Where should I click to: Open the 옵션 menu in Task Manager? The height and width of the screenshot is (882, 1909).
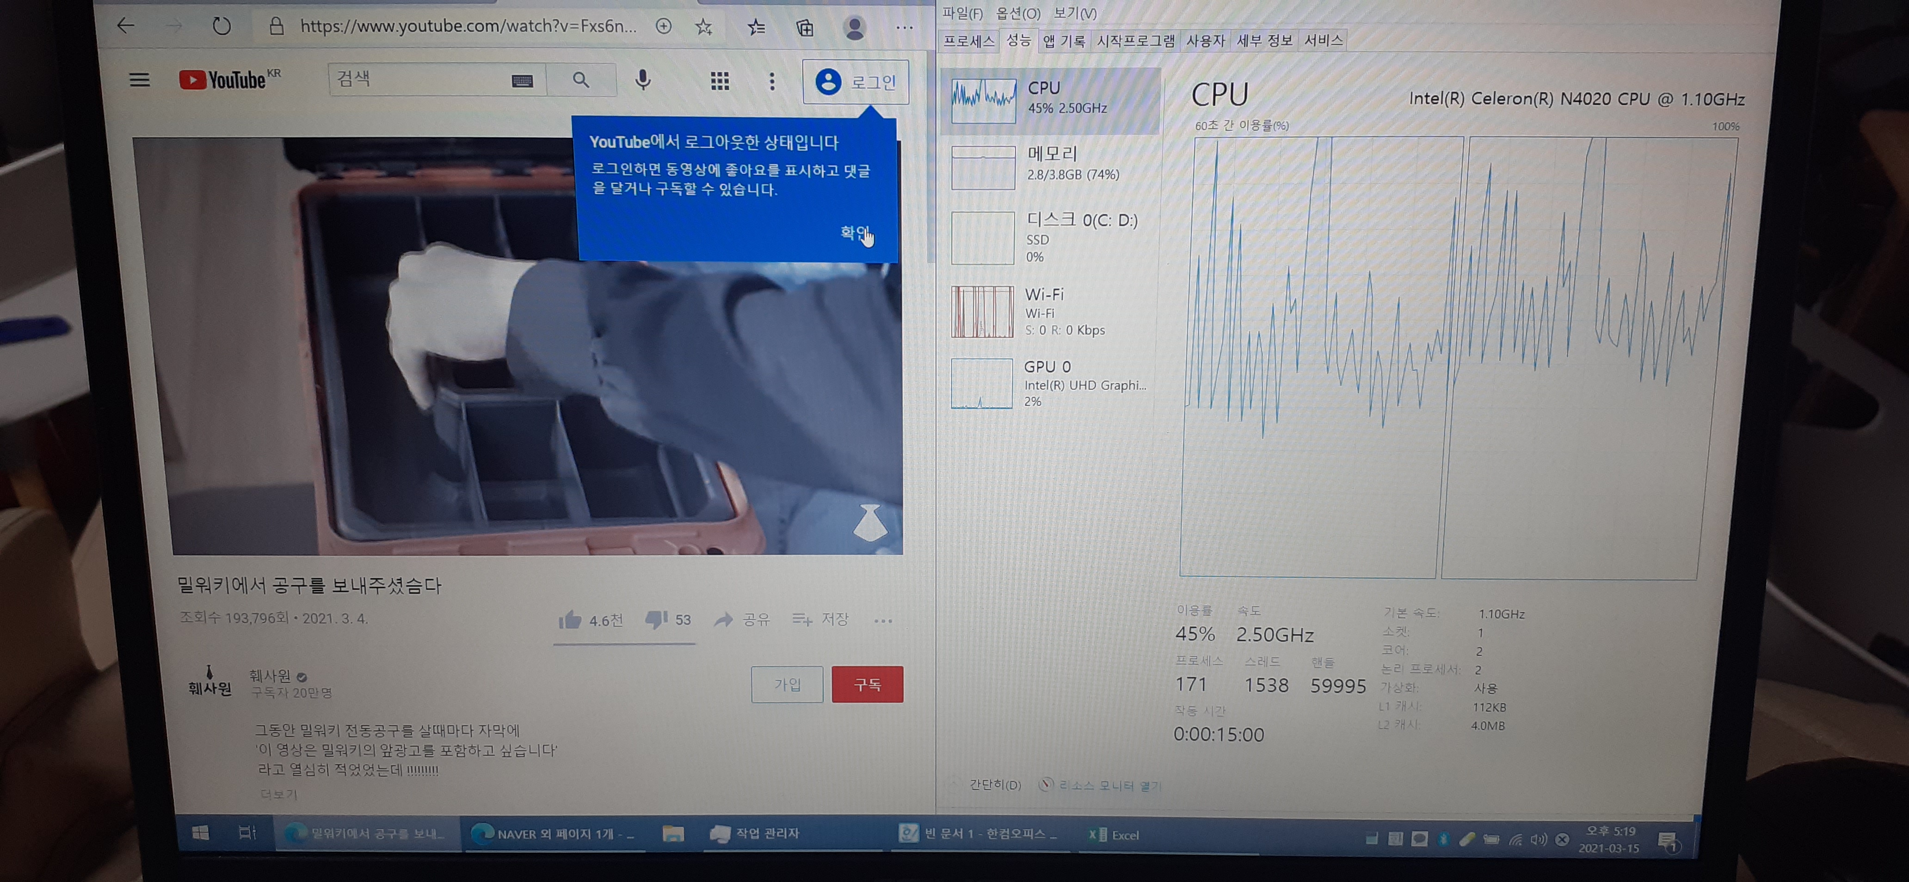tap(1017, 13)
